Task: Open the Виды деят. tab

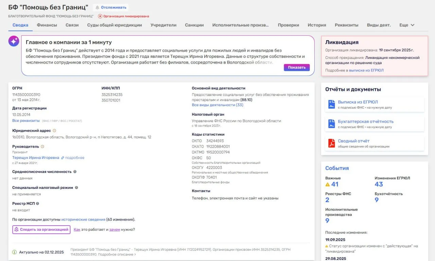Action: [379, 25]
